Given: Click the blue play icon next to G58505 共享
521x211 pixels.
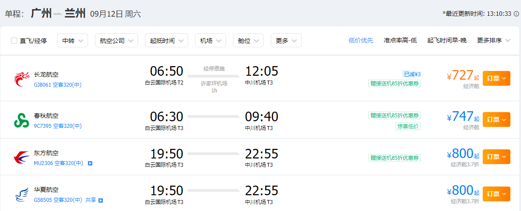Looking at the screenshot, I should [x=101, y=200].
